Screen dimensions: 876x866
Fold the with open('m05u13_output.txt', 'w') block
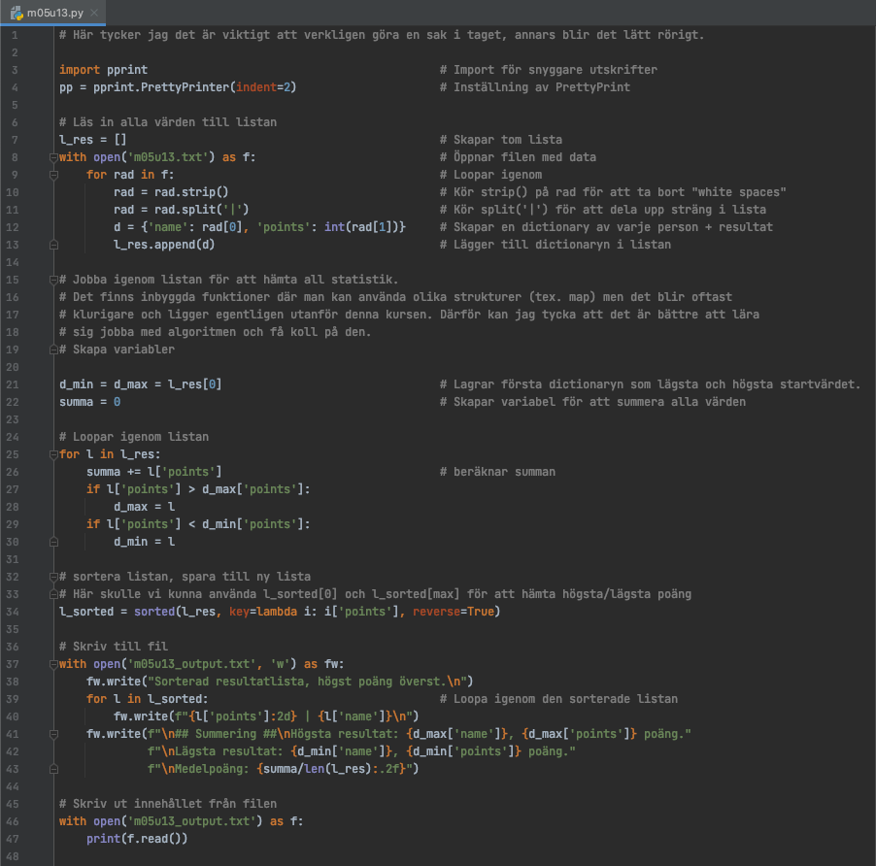[52, 664]
